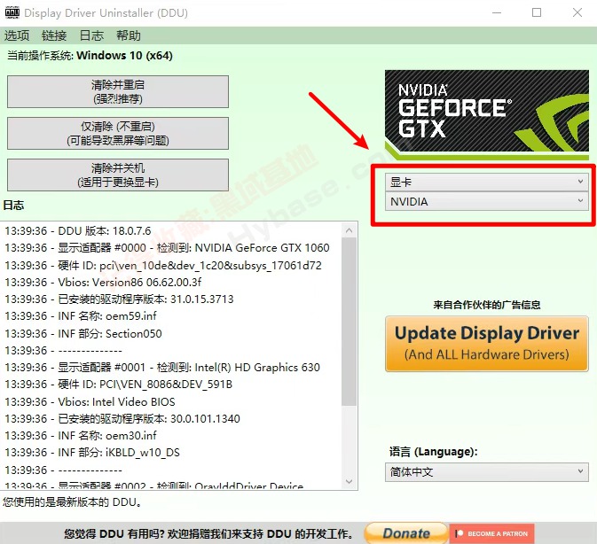This screenshot has width=597, height=544.
Task: Open the 日志 menu
Action: coord(91,35)
